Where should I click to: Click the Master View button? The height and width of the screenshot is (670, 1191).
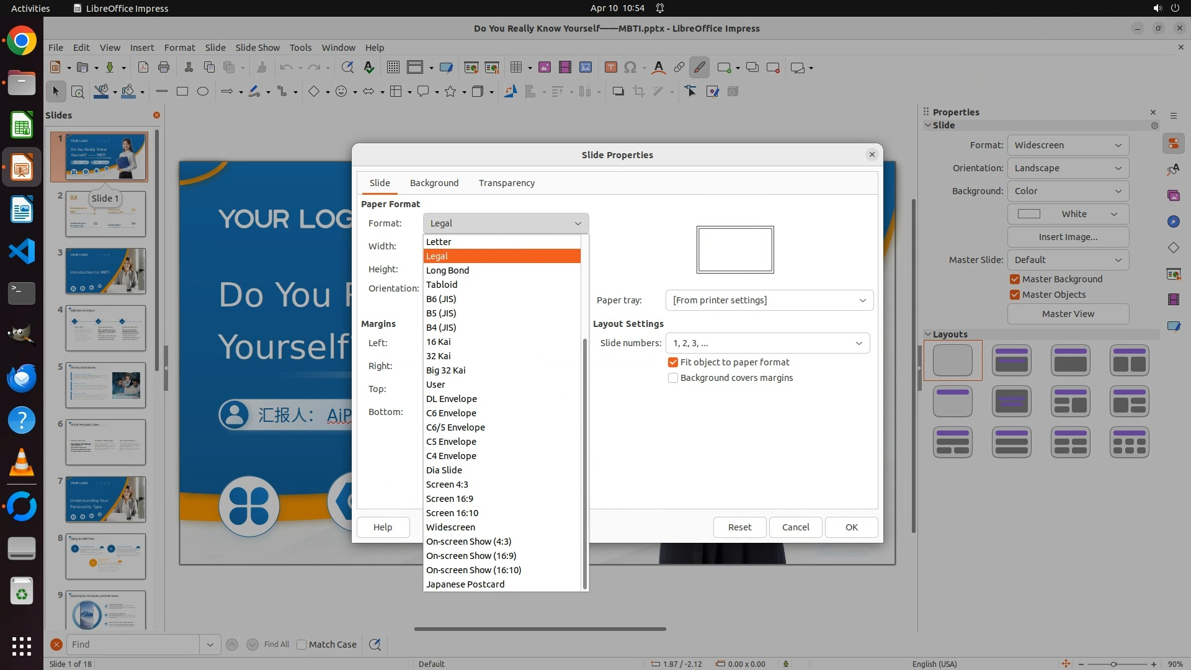coord(1068,314)
